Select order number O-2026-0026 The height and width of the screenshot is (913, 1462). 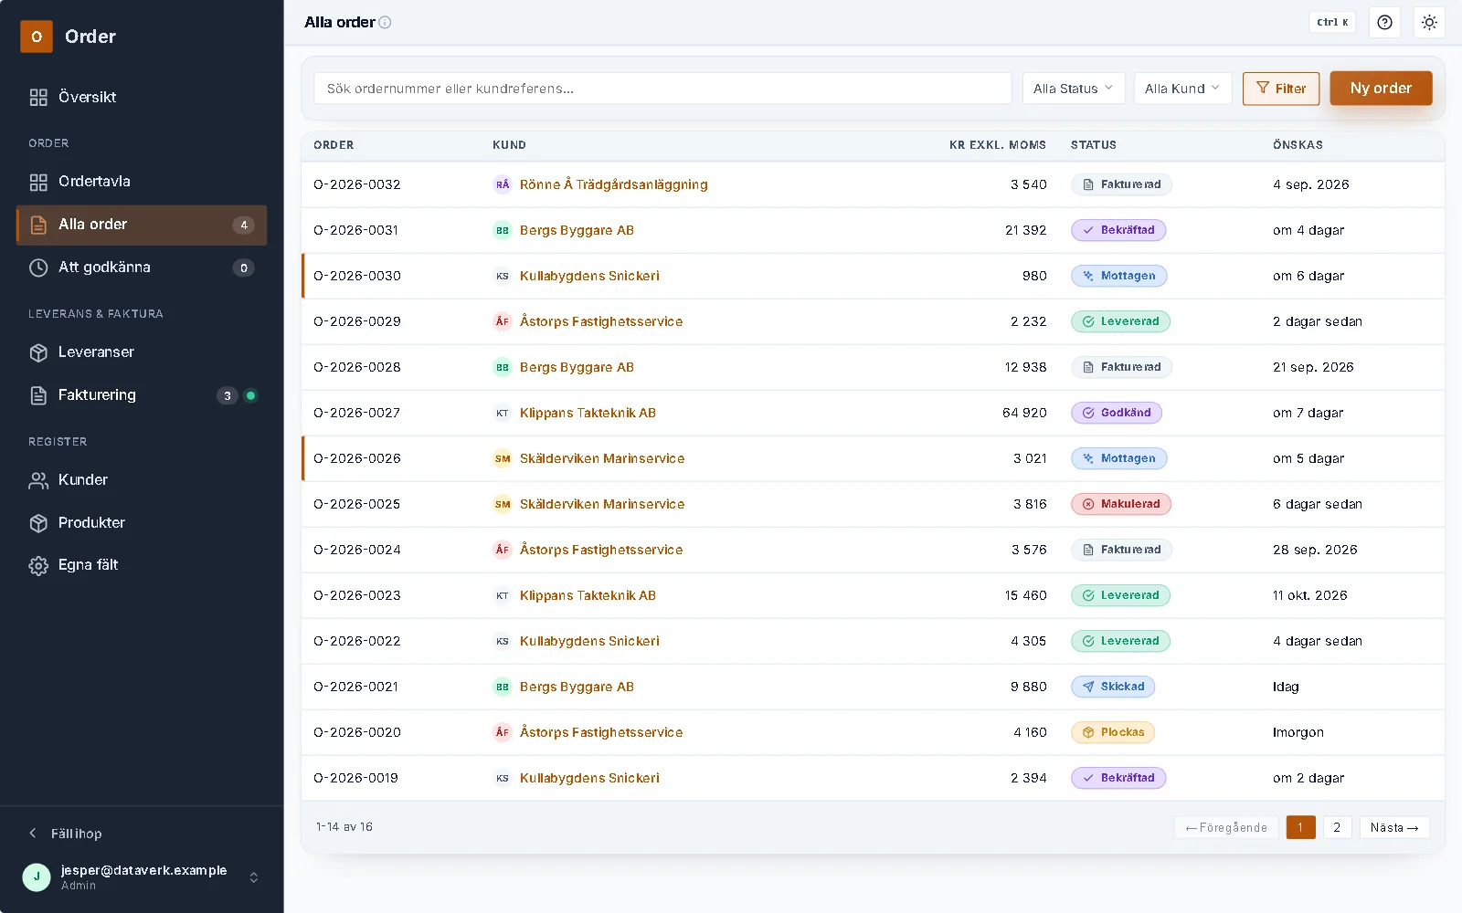click(x=357, y=458)
